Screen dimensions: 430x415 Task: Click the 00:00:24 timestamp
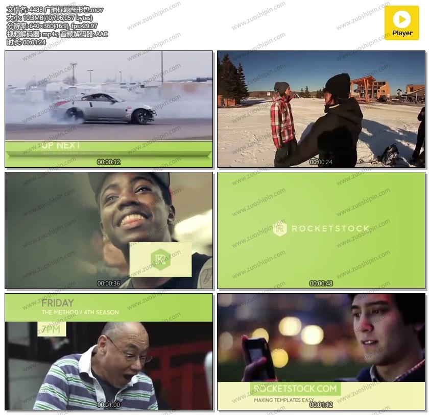321,162
